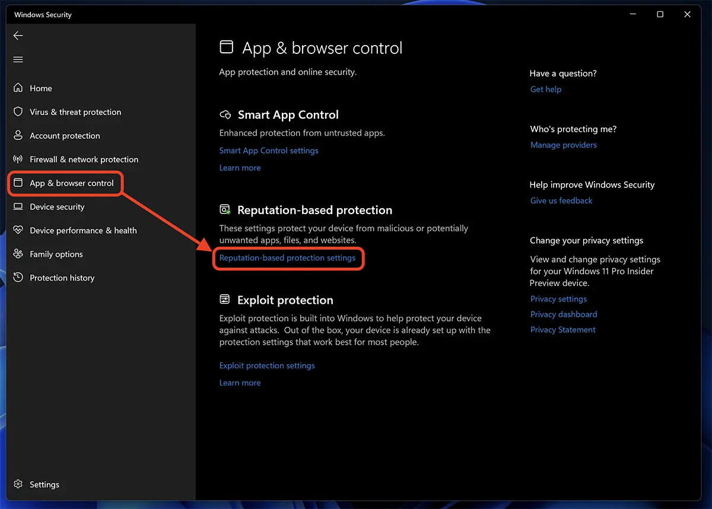Image resolution: width=712 pixels, height=509 pixels.
Task: Click the Windows Security window title
Action: pyautogui.click(x=43, y=15)
